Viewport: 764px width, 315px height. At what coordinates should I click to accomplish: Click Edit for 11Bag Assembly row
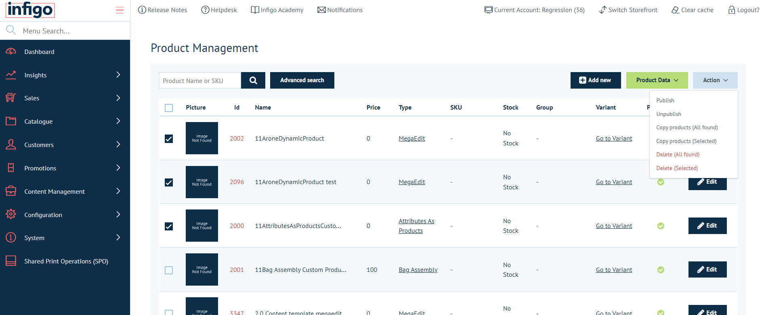click(x=707, y=269)
